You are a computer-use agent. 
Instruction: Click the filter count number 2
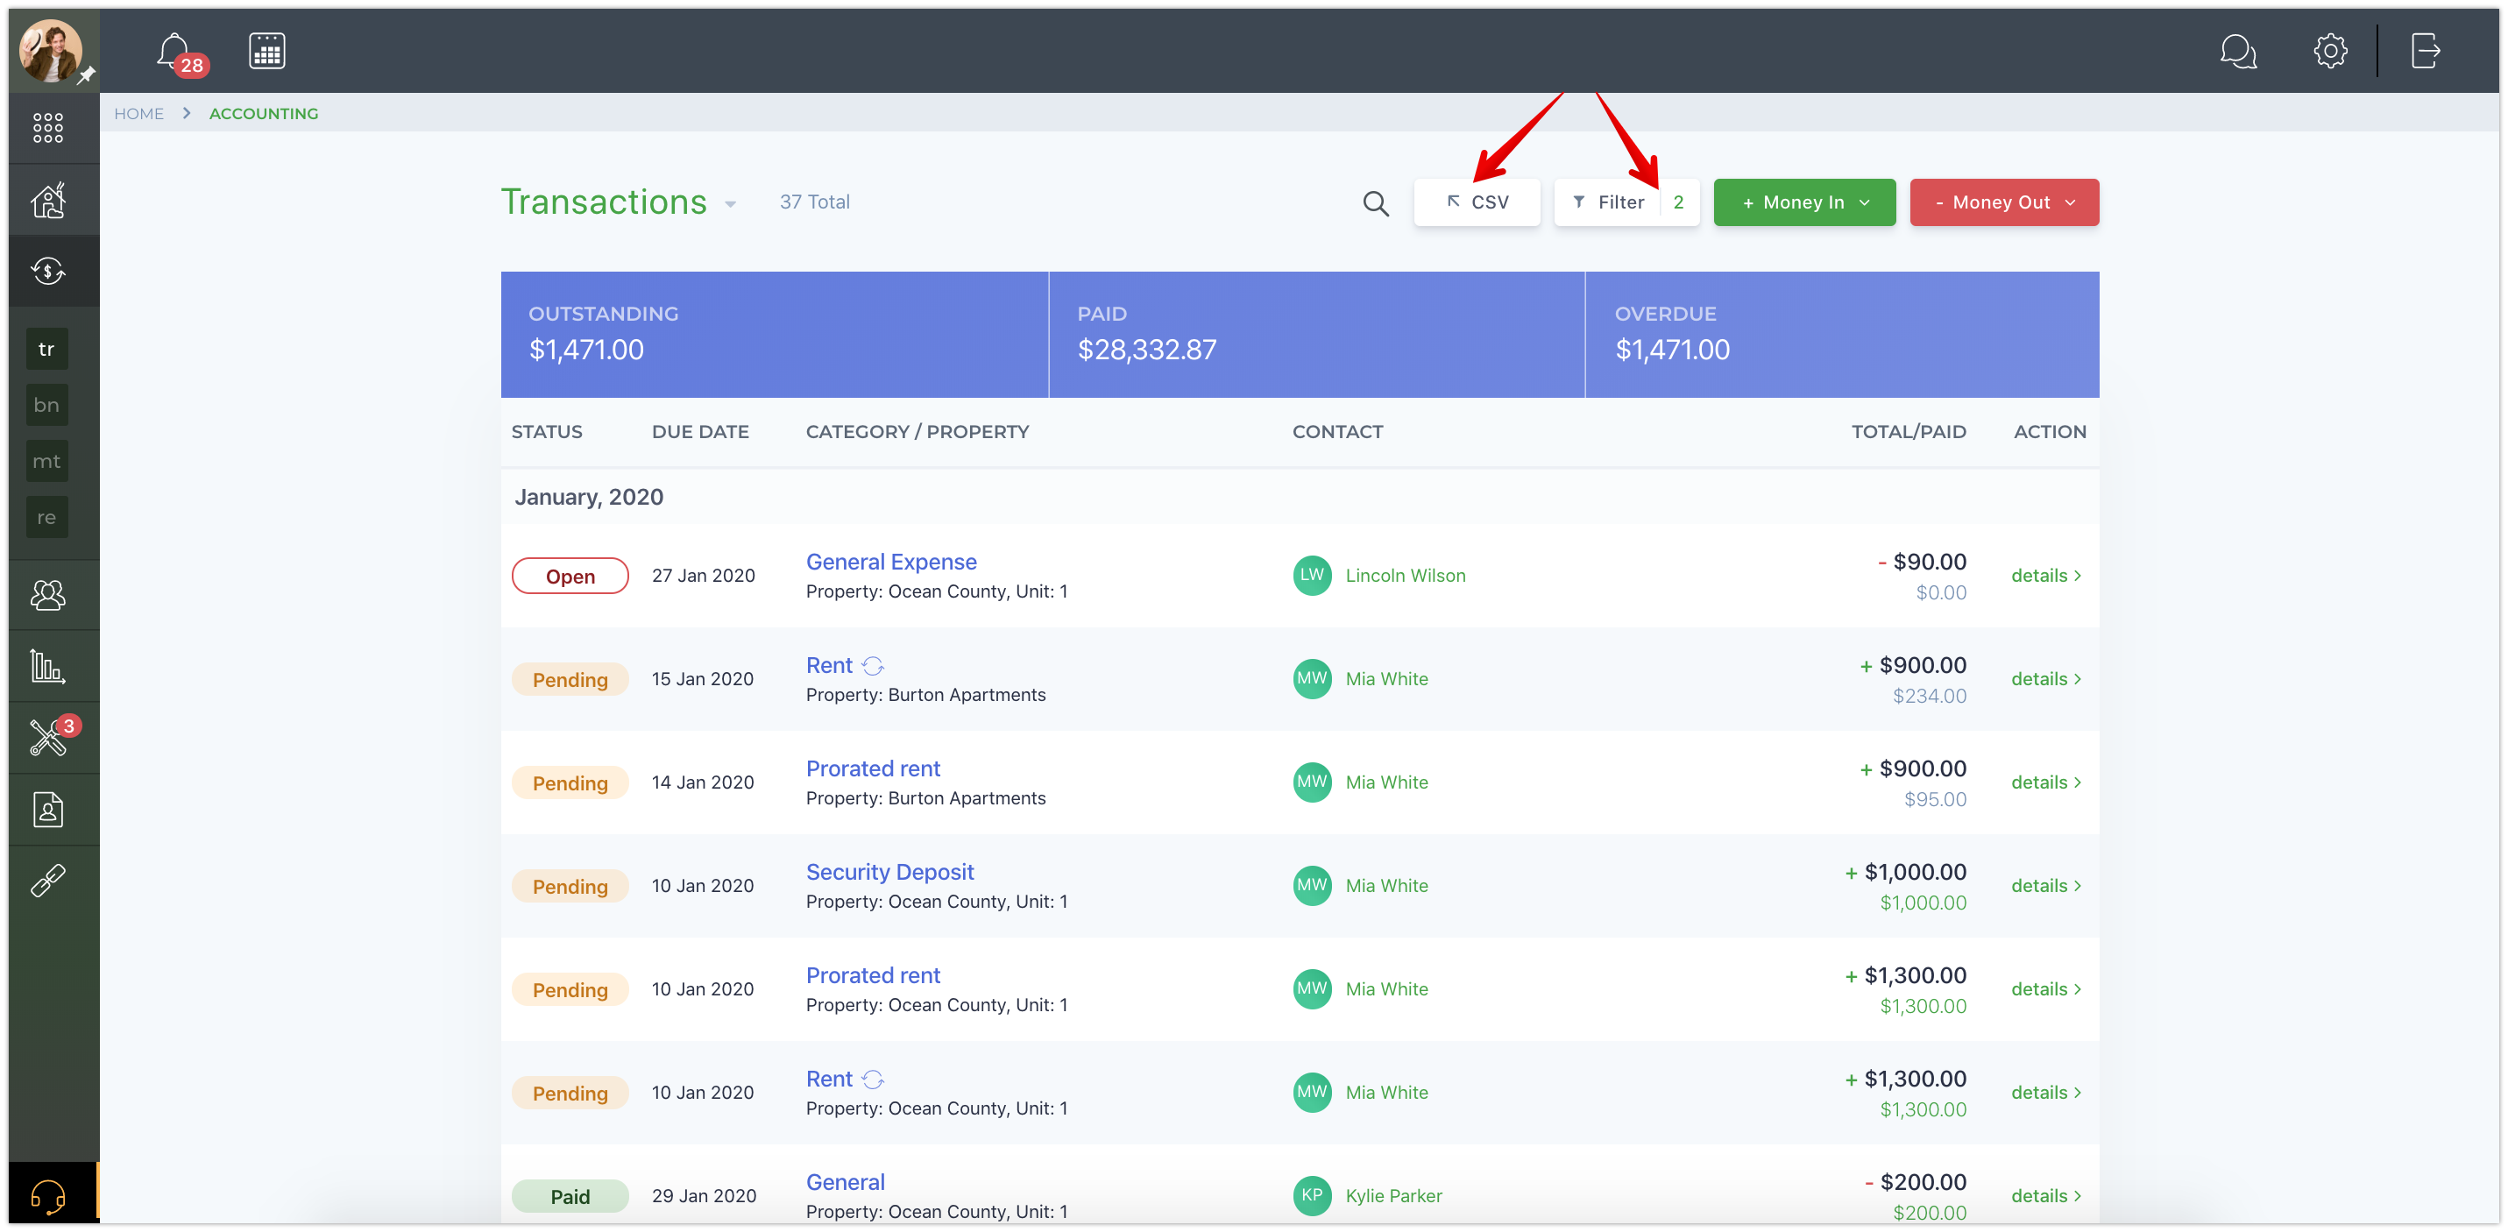pyautogui.click(x=1678, y=202)
